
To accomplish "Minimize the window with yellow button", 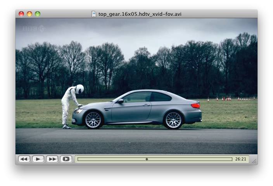I will 29,14.
